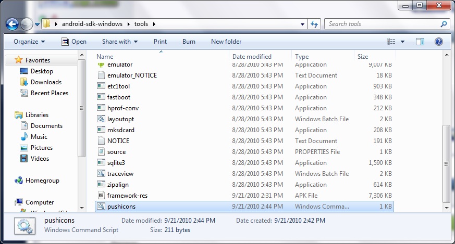Expand the address bar history dropdown

coord(303,24)
